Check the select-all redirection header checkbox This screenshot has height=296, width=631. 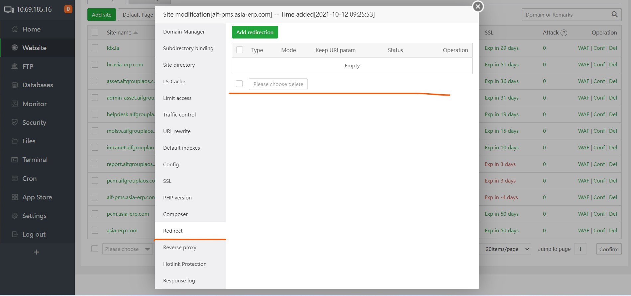(240, 50)
